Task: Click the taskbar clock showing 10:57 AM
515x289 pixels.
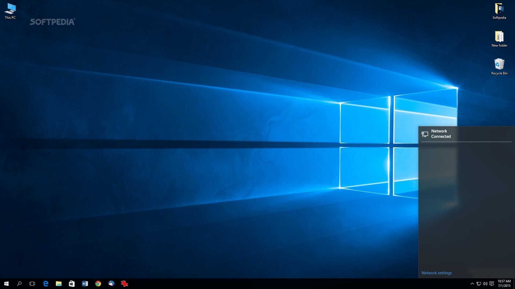Action: pos(504,284)
